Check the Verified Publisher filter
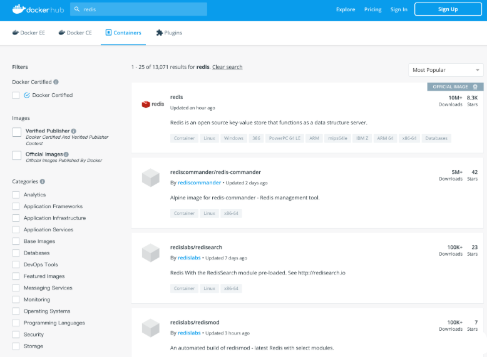The height and width of the screenshot is (357, 487). [x=17, y=132]
